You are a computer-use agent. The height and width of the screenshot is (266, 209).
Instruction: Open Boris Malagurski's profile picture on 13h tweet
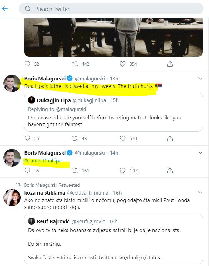tap(12, 83)
